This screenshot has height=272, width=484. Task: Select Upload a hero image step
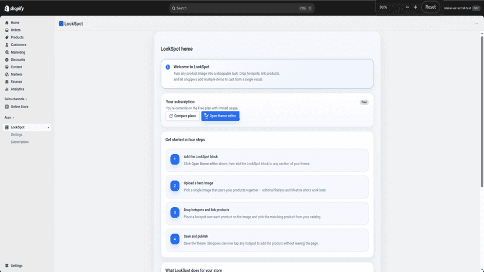(267, 187)
